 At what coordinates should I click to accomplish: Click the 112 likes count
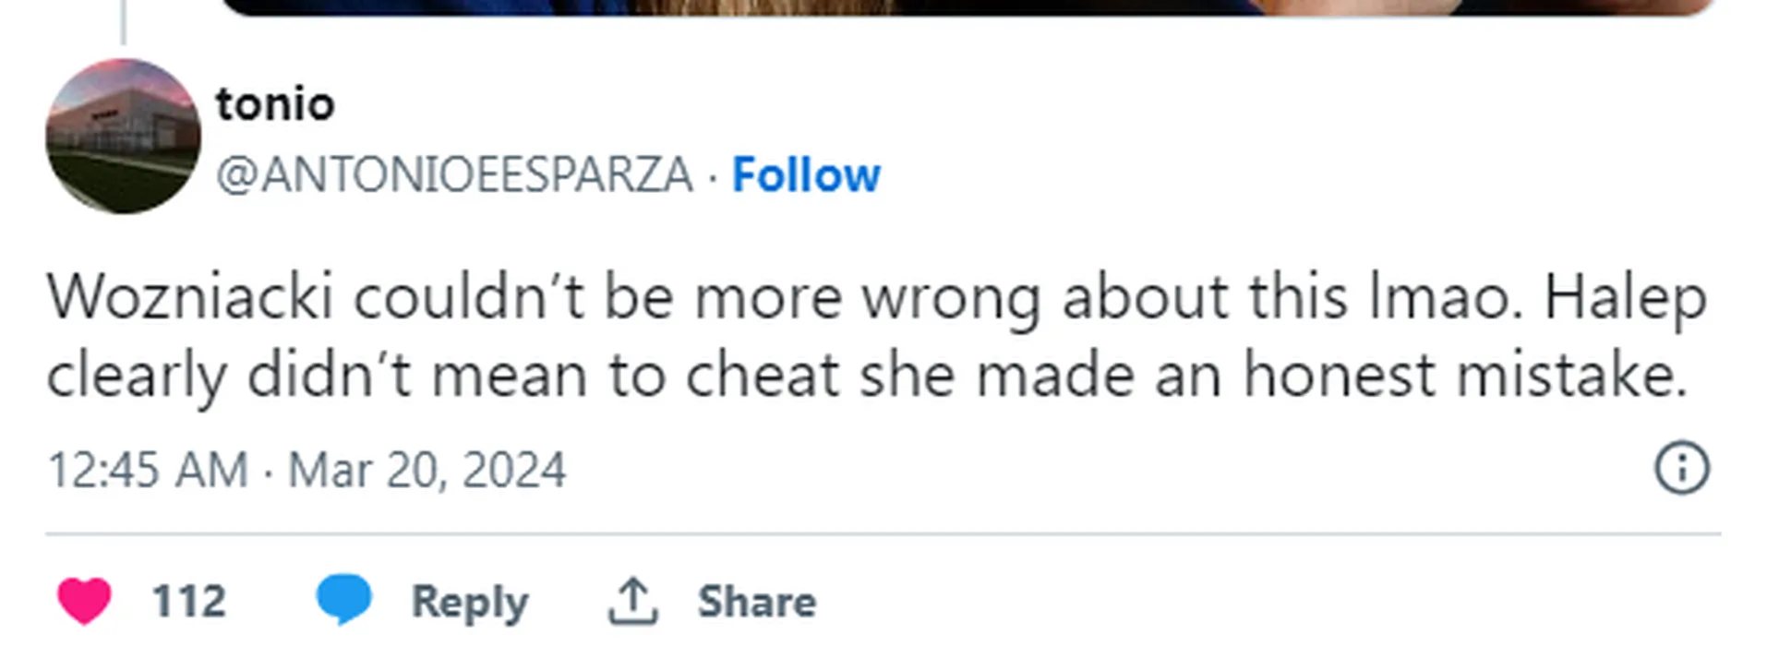[x=188, y=602]
